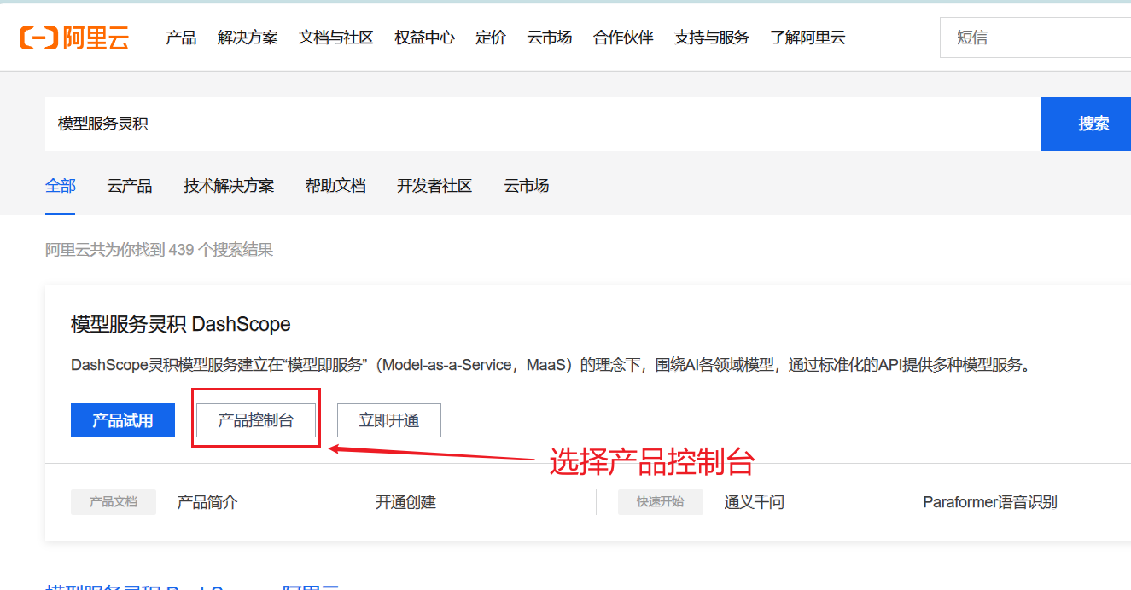This screenshot has height=590, width=1131.
Task: Switch to the 技术解决方案 tab
Action: pos(229,186)
